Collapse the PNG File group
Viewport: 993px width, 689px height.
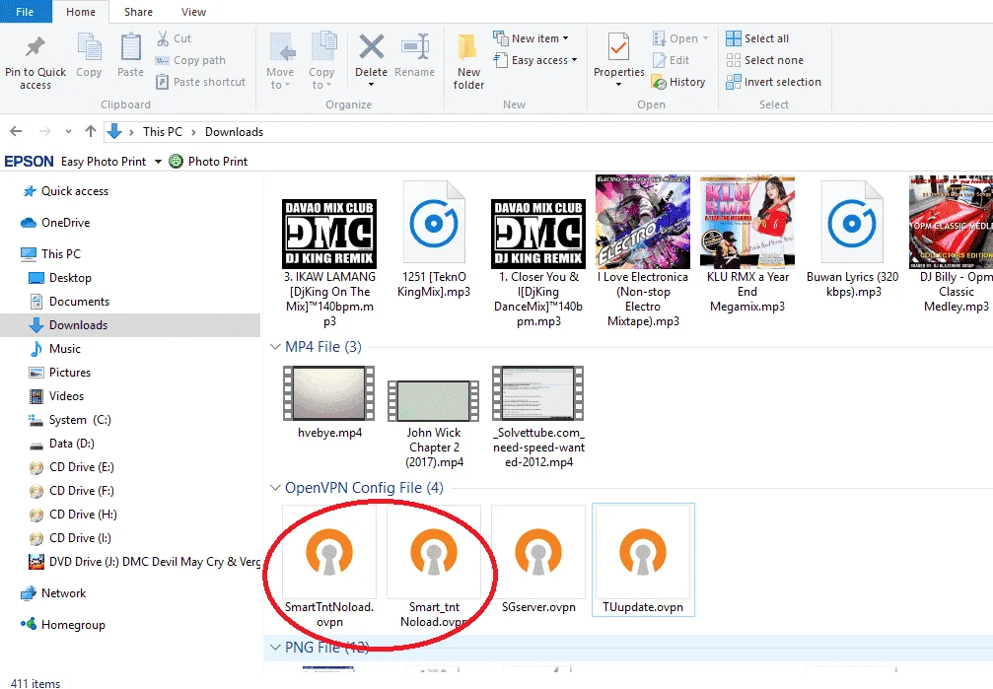pos(275,648)
